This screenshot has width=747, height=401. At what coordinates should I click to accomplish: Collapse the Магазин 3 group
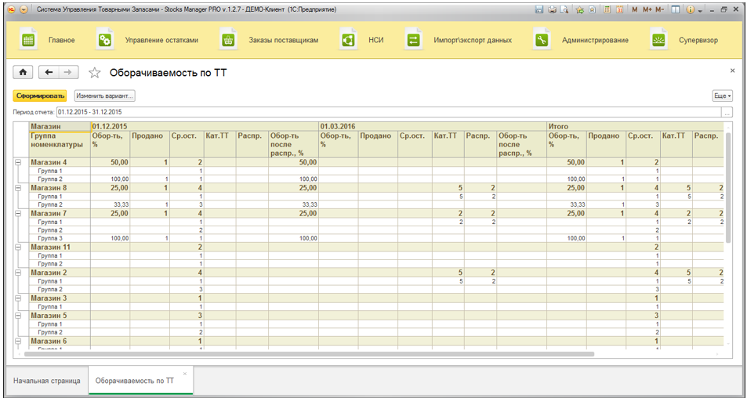[x=18, y=298]
